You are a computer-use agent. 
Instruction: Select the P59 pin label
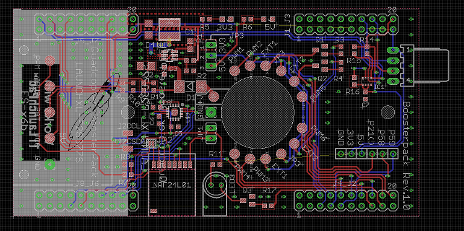(392, 138)
